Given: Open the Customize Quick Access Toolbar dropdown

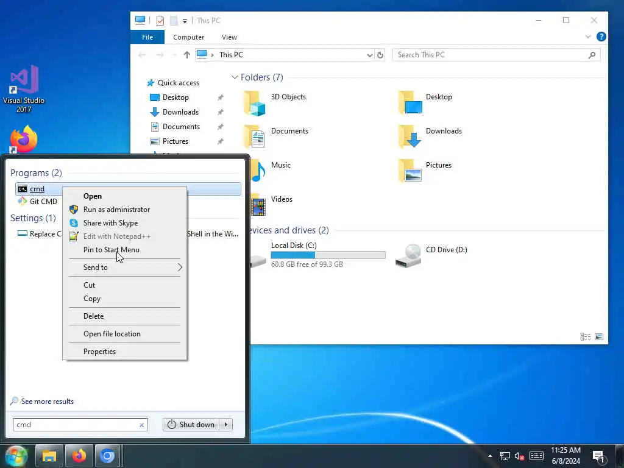Looking at the screenshot, I should [185, 21].
